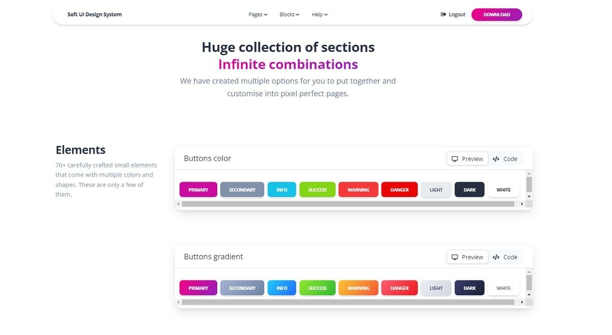
Task: Toggle Code view for the Buttons gradient section
Action: coord(505,257)
